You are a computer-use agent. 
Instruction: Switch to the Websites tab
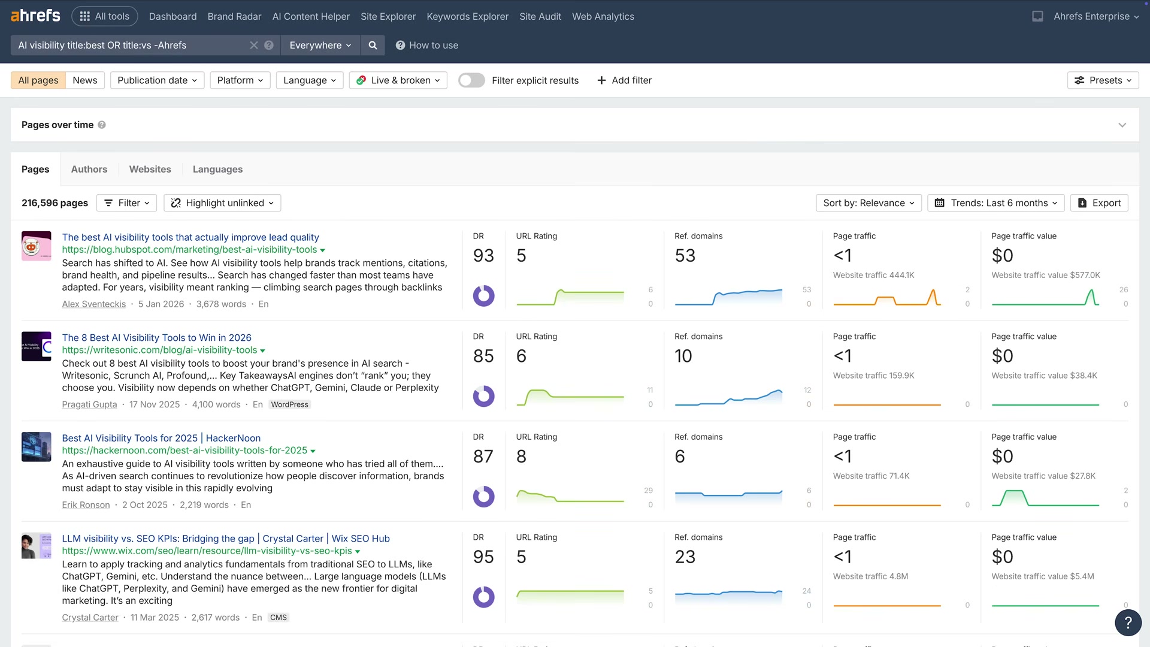coord(150,170)
